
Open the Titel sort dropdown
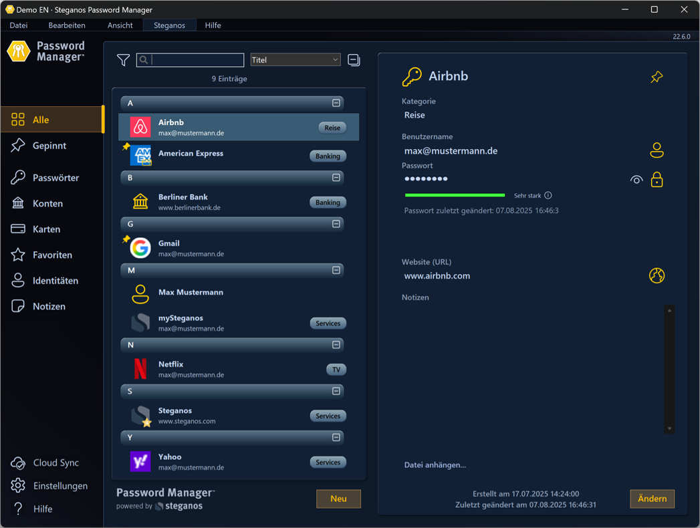click(x=296, y=59)
